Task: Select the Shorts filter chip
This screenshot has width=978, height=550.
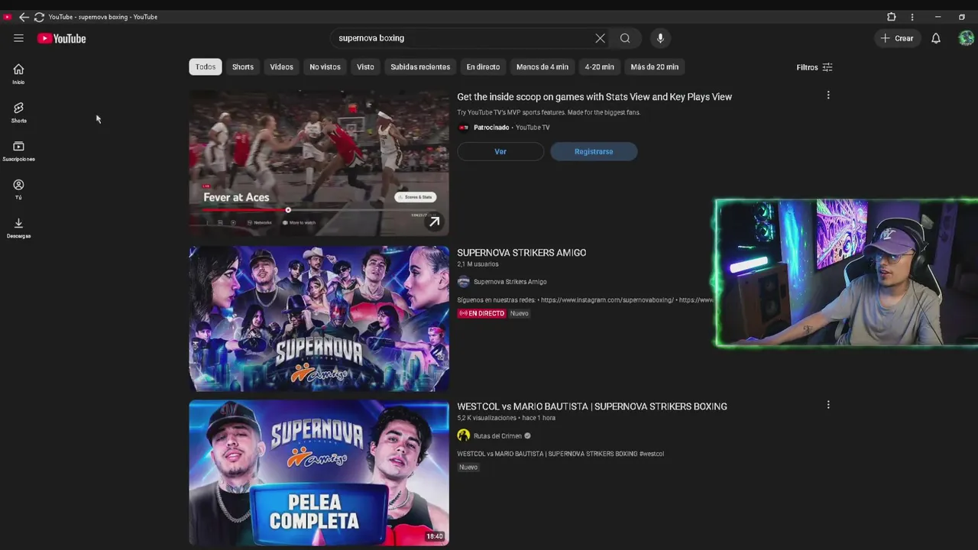Action: point(243,67)
